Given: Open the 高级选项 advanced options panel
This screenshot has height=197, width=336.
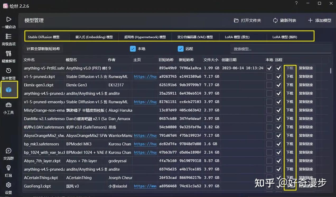Looking at the screenshot, I should [9, 40].
